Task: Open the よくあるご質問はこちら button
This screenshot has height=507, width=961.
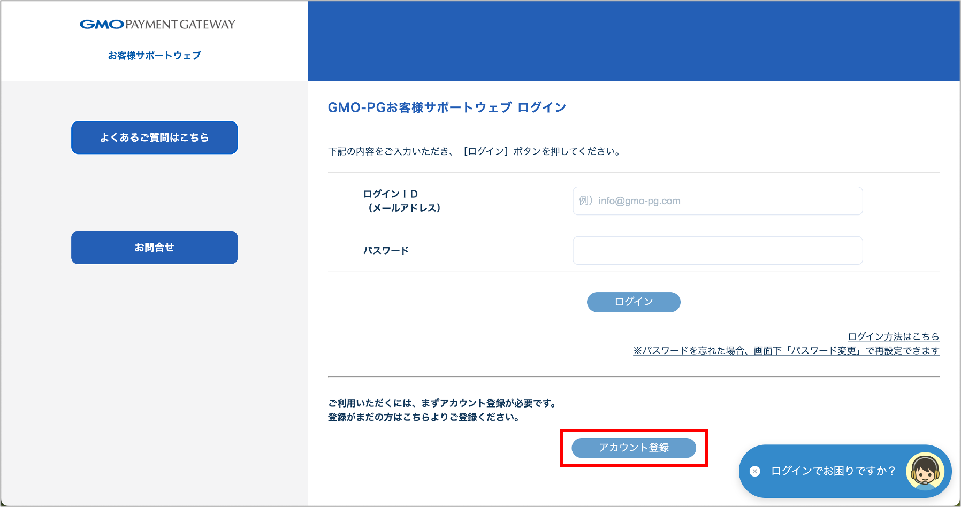Action: coord(154,137)
